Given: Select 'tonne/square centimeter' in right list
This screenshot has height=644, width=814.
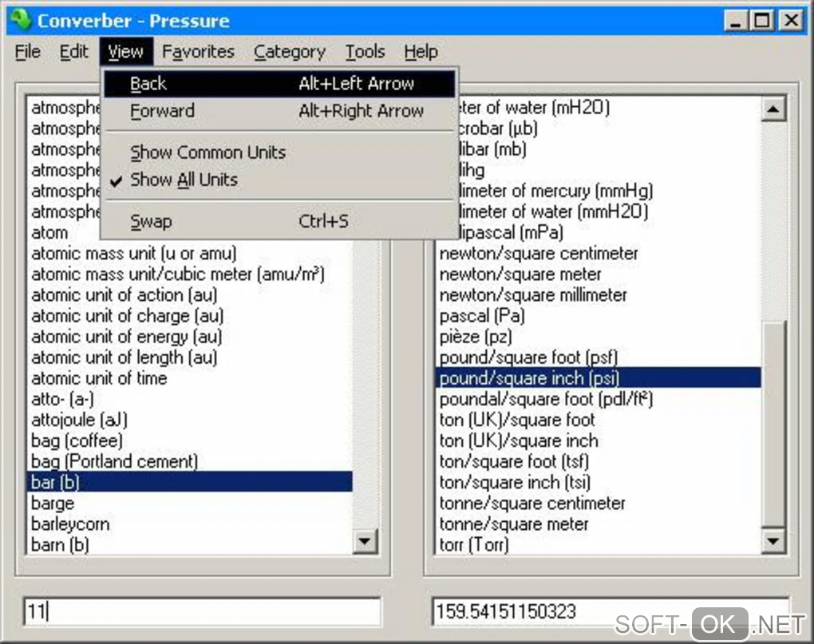Looking at the screenshot, I should click(x=599, y=504).
